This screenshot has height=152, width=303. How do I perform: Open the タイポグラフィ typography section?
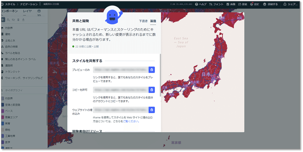(14, 90)
